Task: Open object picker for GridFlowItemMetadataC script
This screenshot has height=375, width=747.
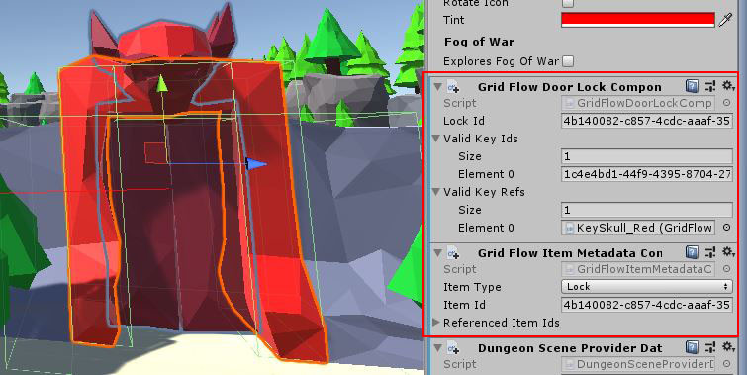Action: click(726, 269)
